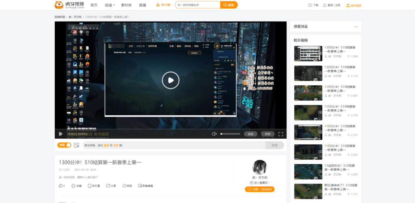415x203 pixels.
Task: Enter fullscreen with the fullscreen icon
Action: coord(281,134)
